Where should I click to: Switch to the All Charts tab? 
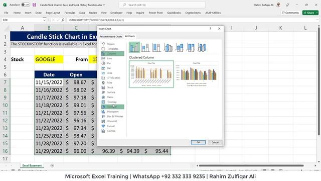coord(130,36)
